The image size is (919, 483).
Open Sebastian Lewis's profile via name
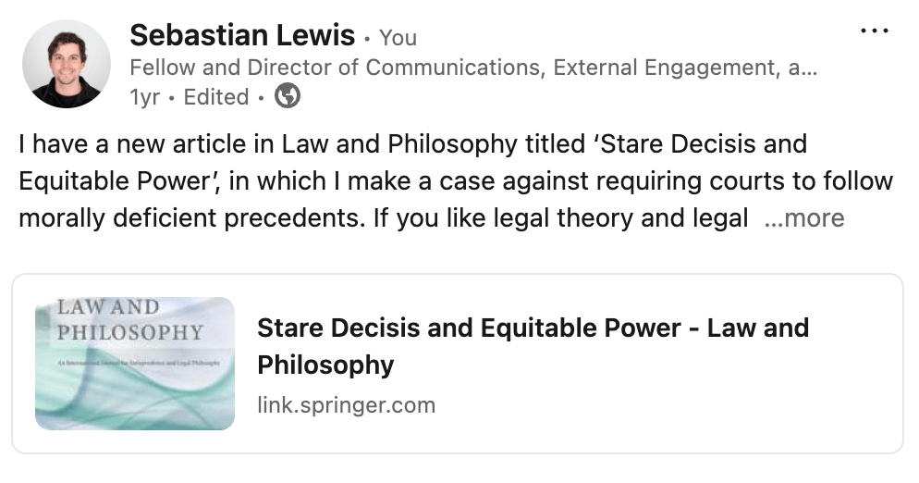242,36
